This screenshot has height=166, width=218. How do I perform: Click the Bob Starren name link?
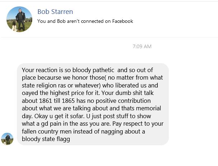tap(55, 12)
